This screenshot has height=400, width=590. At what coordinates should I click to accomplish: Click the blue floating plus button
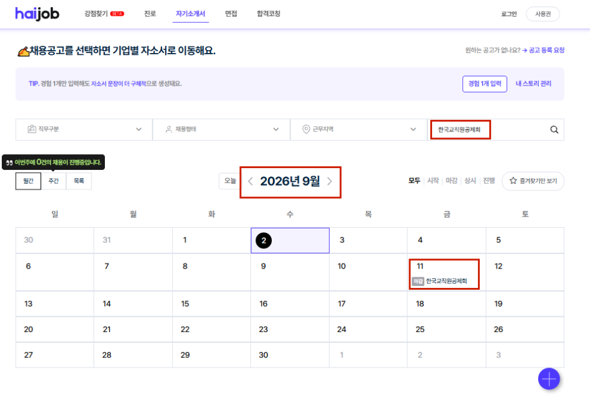click(x=549, y=378)
